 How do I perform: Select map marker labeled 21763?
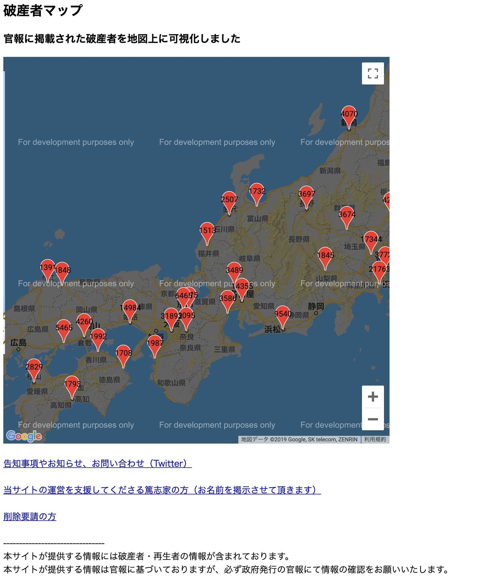click(379, 272)
